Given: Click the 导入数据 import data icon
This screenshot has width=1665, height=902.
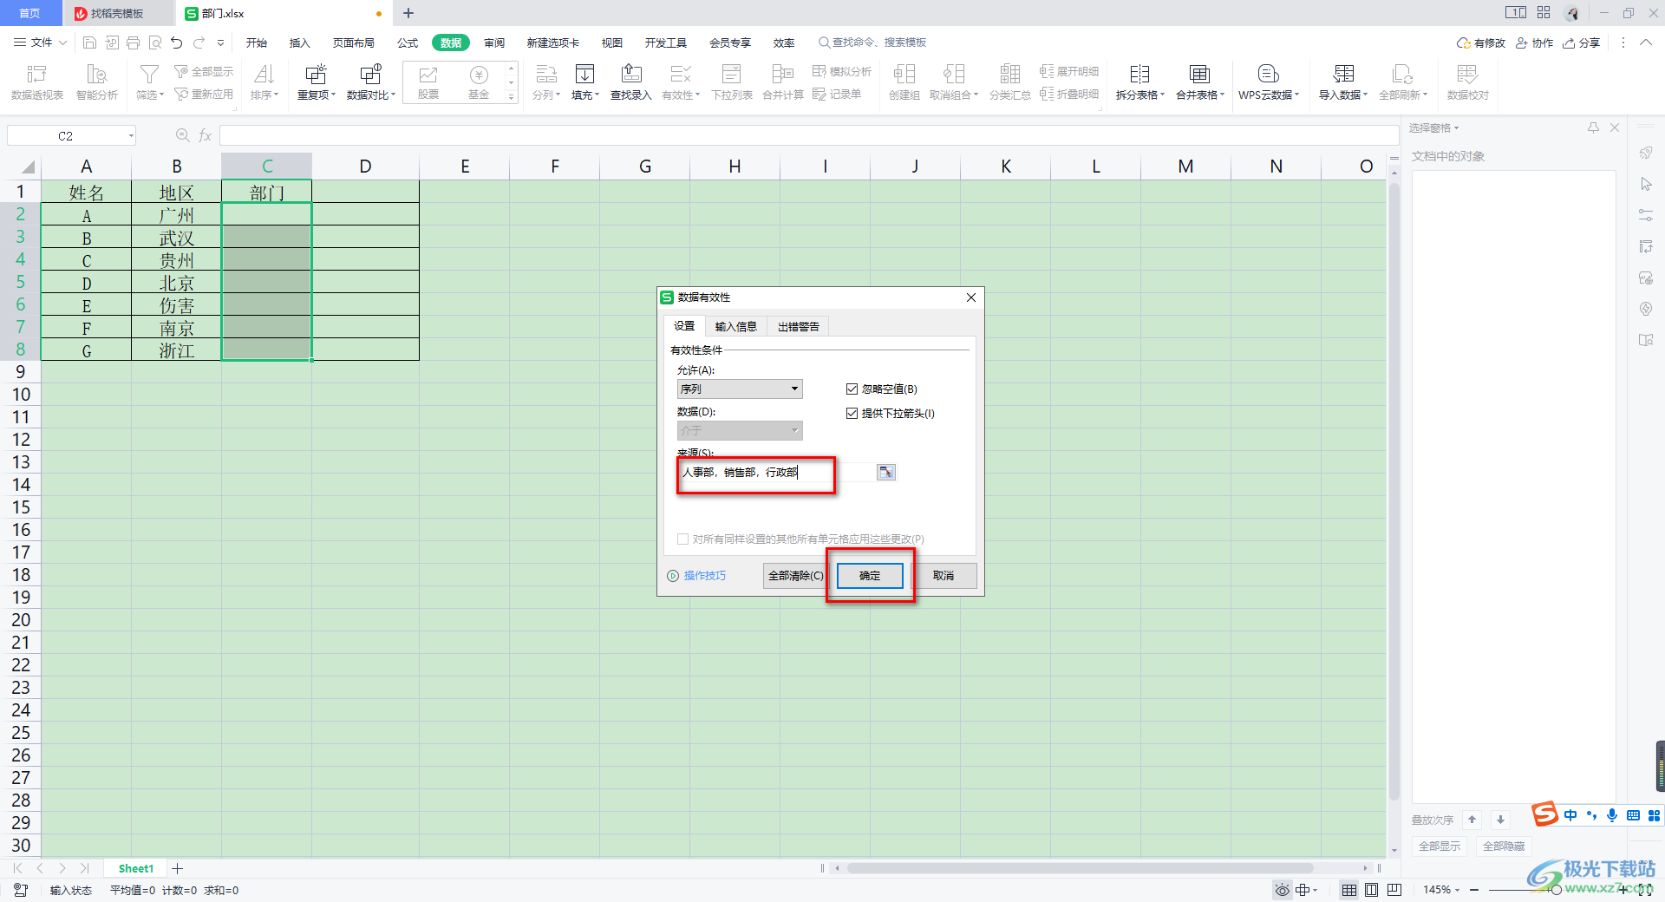Looking at the screenshot, I should coord(1342,75).
